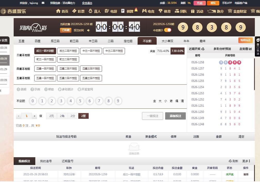Switch to 我的追号 tab

point(46,161)
